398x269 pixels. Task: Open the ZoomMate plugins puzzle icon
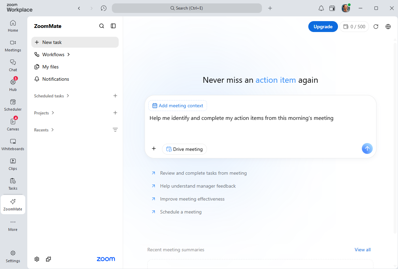coord(48,259)
